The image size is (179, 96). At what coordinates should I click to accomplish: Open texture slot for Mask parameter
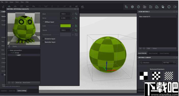click(76, 14)
